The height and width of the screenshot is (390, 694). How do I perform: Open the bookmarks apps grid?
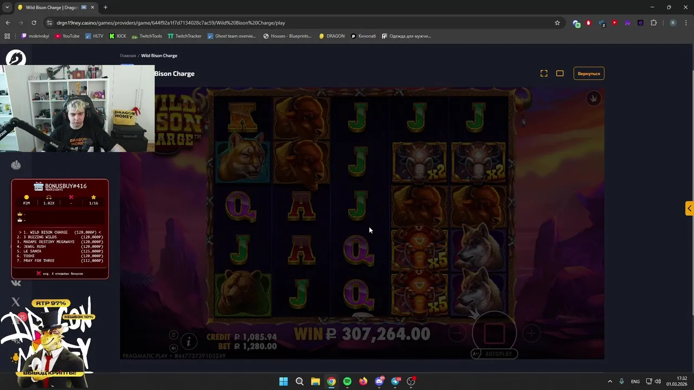pyautogui.click(x=7, y=36)
